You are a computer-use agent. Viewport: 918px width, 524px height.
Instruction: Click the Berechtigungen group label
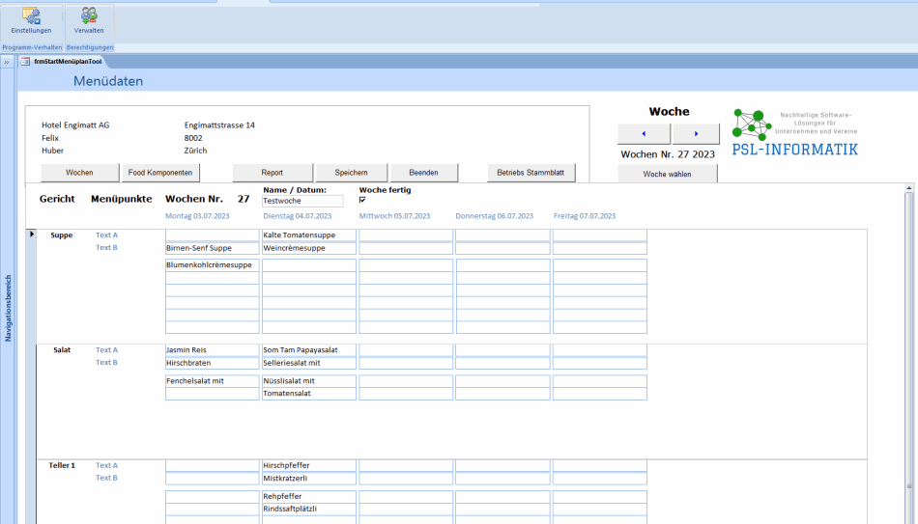point(90,47)
